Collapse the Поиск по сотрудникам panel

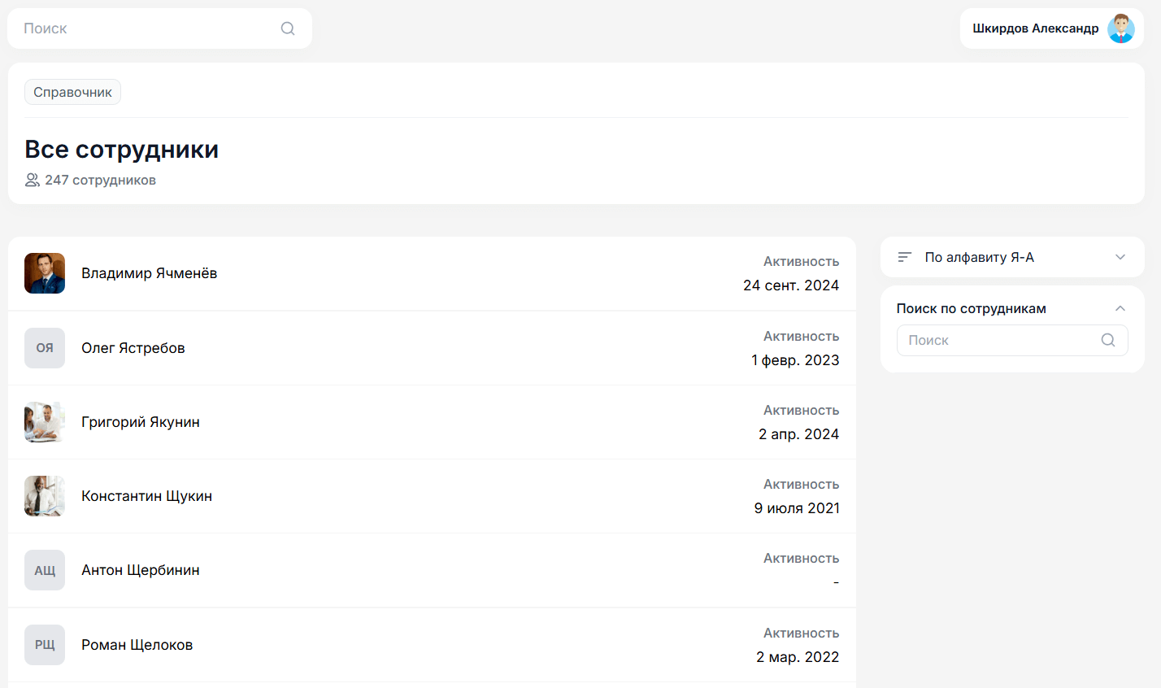pos(1120,308)
